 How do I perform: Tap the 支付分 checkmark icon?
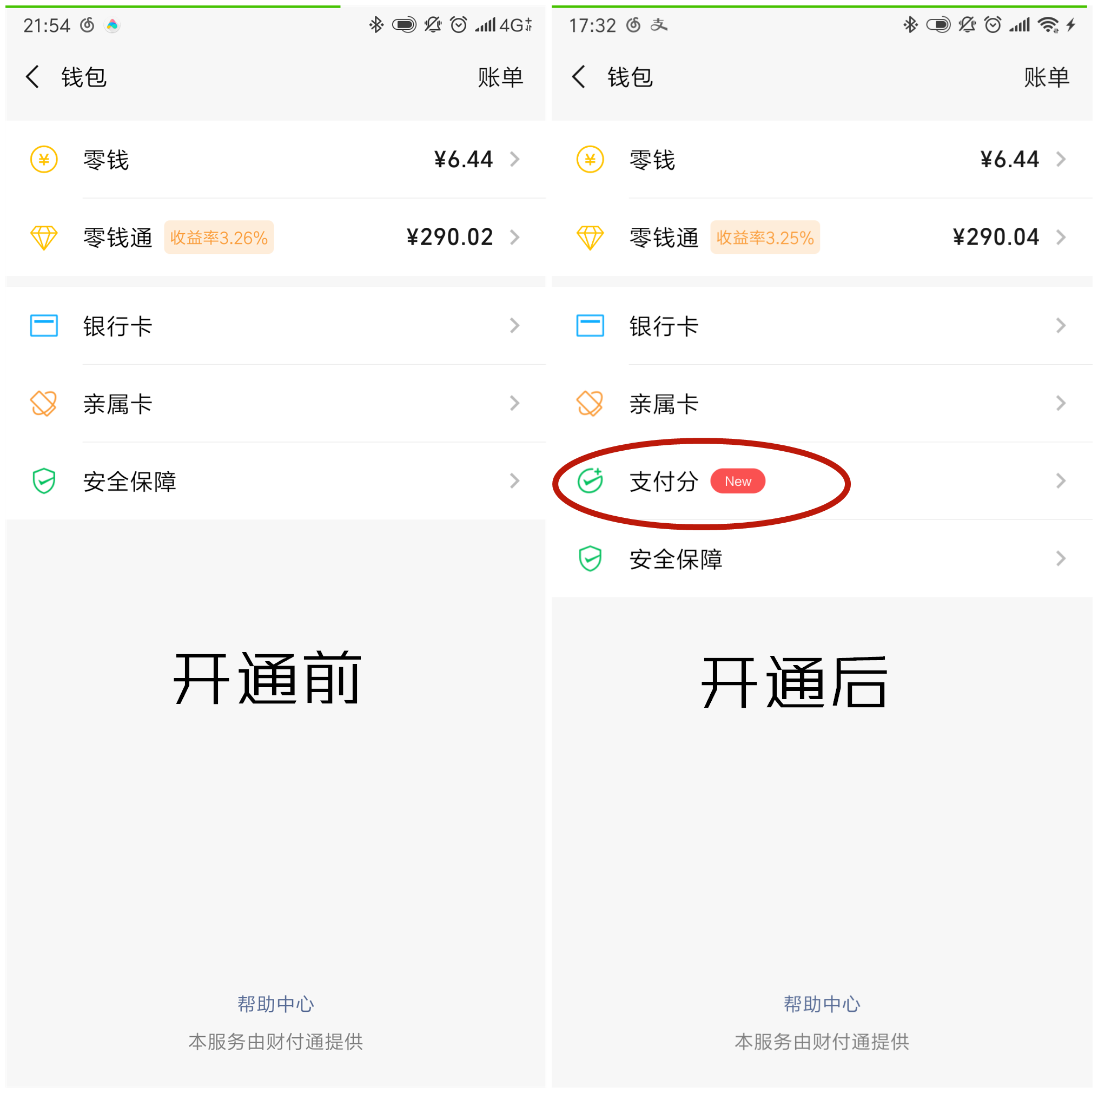coord(590,481)
